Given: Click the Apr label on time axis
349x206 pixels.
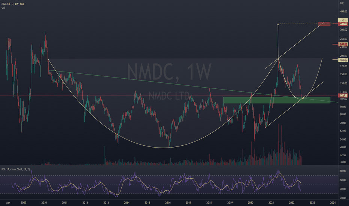Looking at the screenshot, I should pyautogui.click(x=8, y=203).
